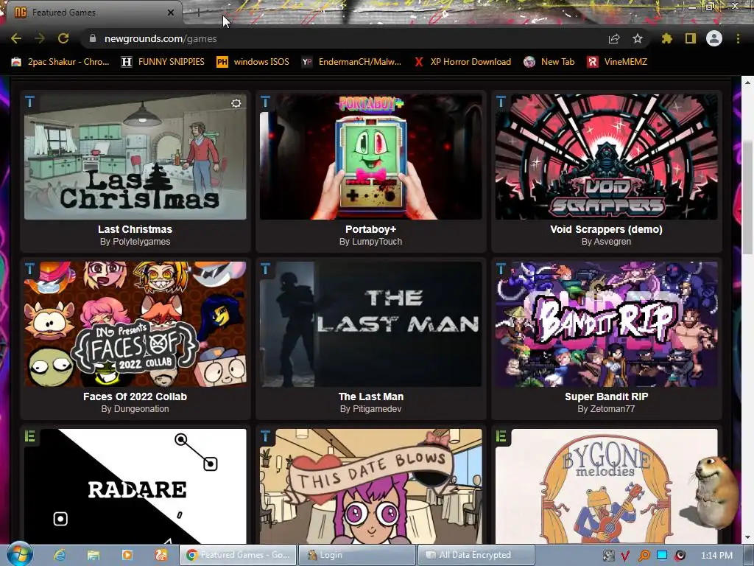
Task: Open the windows ISOS bookmark
Action: coord(253,62)
